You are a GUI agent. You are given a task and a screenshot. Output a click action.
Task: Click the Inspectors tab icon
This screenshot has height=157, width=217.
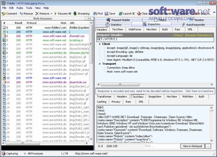click(144, 24)
